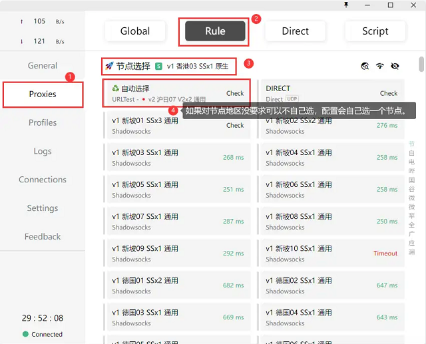426x344 pixels.
Task: Open the Feedback section
Action: click(43, 236)
